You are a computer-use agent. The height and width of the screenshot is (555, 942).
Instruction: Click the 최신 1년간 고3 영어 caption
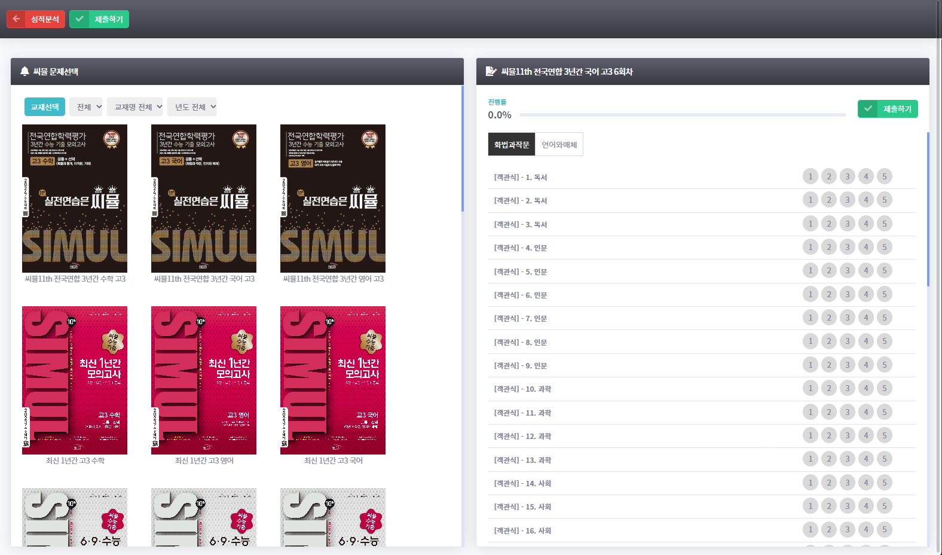coord(204,461)
